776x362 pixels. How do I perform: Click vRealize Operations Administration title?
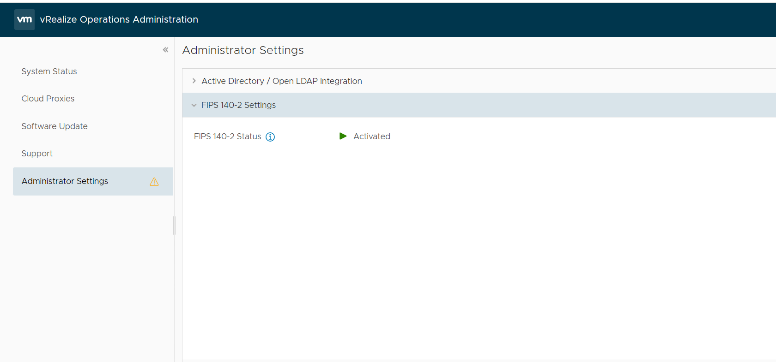click(119, 19)
